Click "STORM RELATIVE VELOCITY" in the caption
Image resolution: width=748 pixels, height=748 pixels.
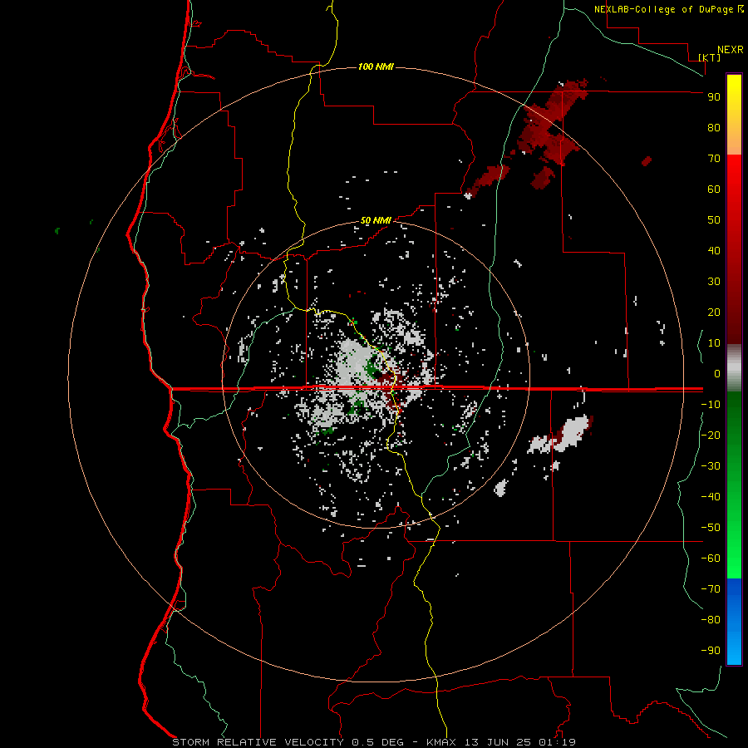coord(258,742)
